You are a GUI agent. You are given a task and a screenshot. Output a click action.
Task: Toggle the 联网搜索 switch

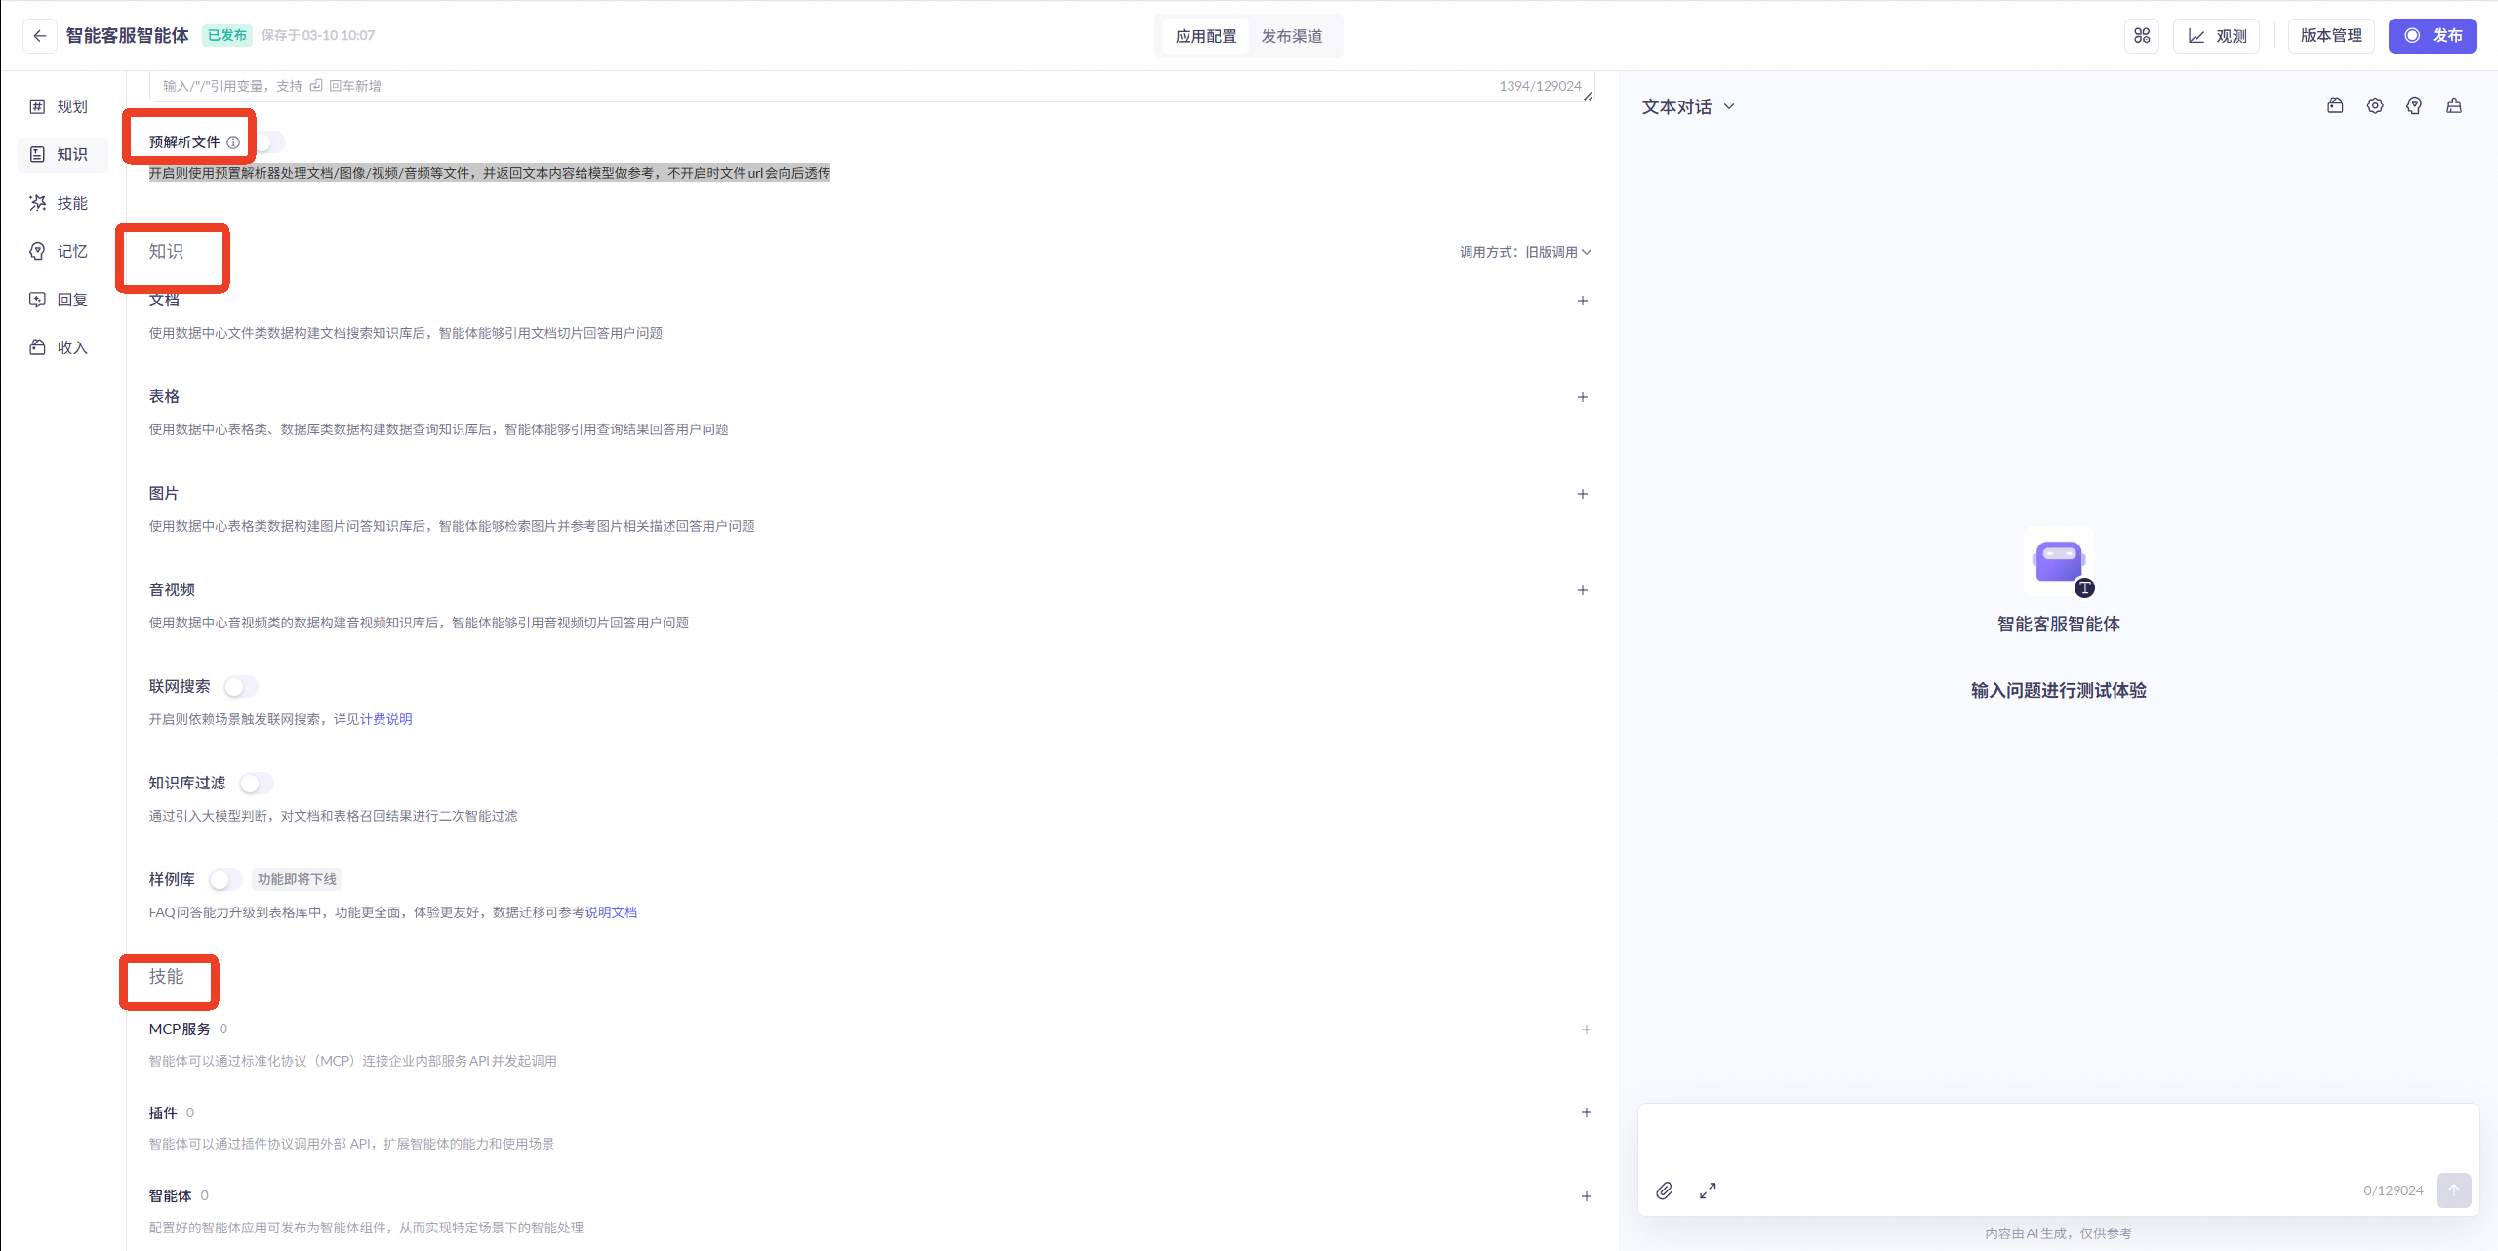point(241,687)
